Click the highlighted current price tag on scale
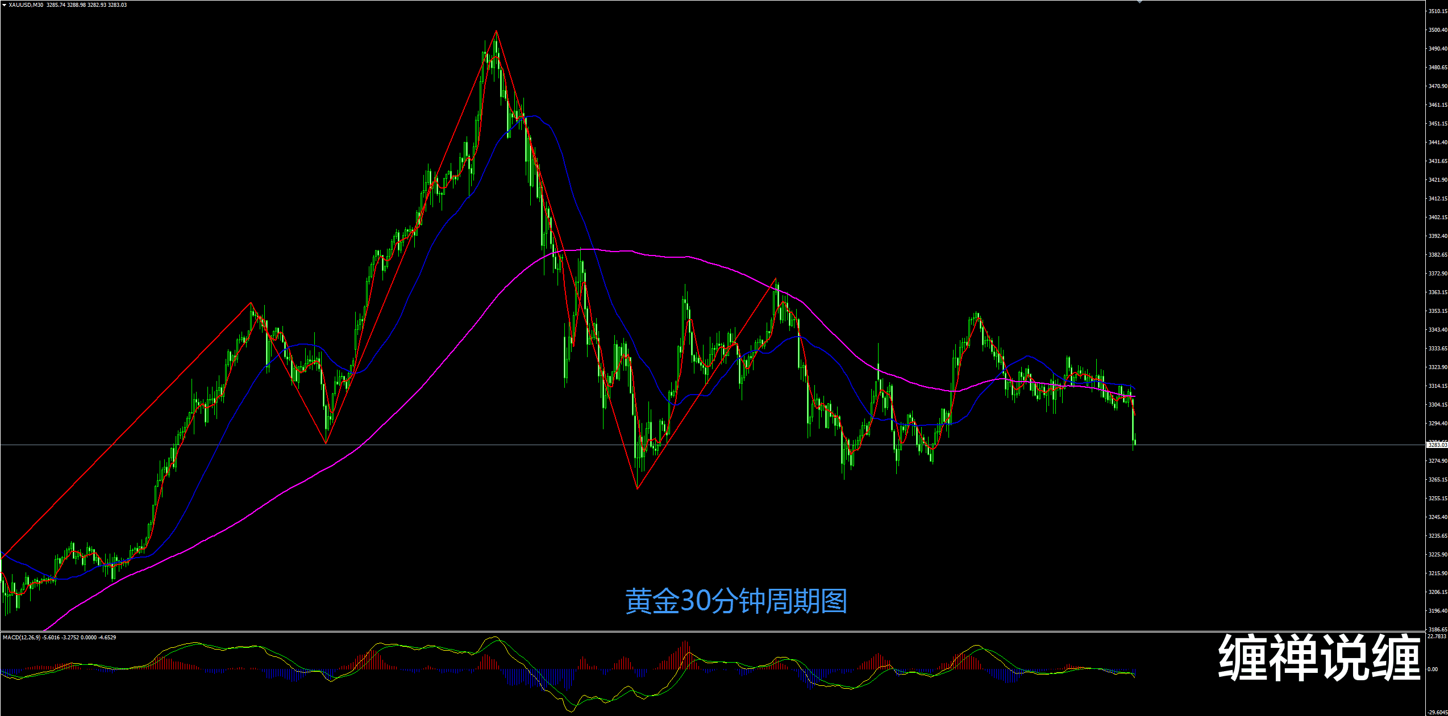The image size is (1448, 716). point(1437,445)
